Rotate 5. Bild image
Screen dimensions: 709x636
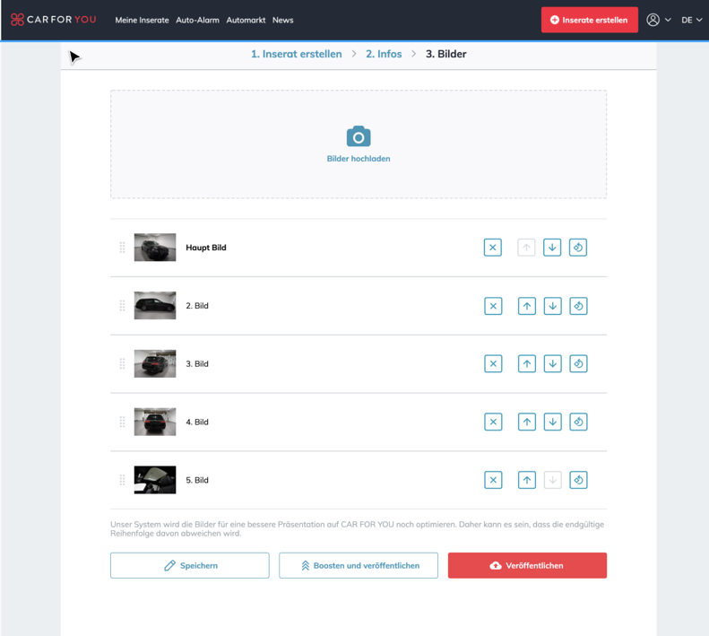(578, 480)
